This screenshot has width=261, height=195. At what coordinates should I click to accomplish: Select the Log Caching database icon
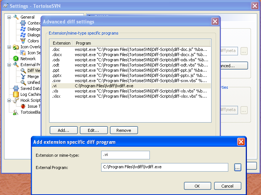point(16,94)
